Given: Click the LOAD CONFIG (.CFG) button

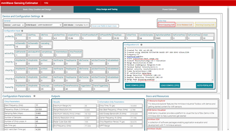Looking at the screenshot, I should tap(170, 85).
